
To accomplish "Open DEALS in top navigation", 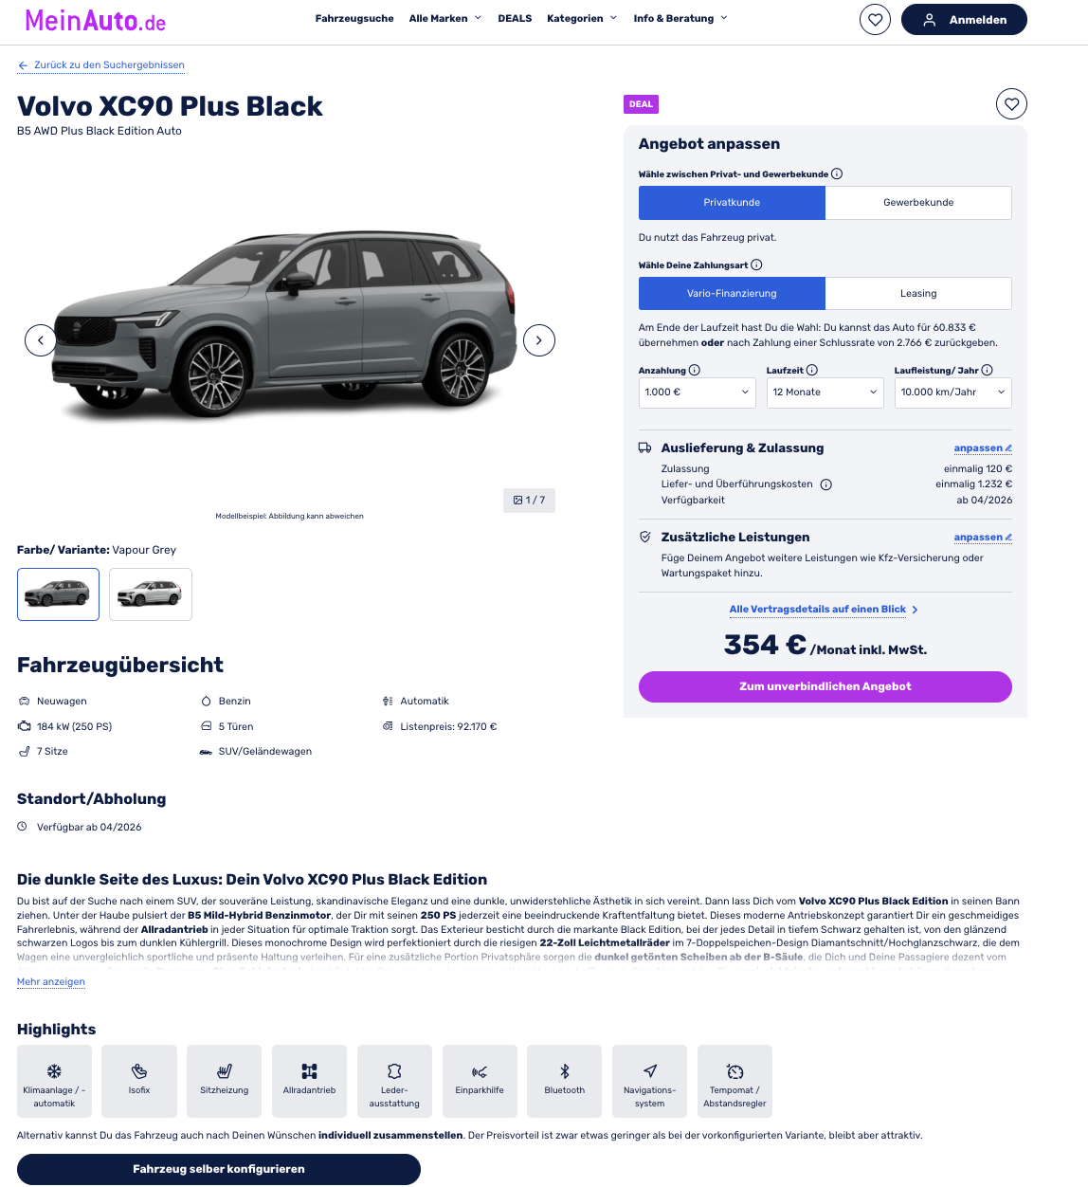I will click(515, 19).
